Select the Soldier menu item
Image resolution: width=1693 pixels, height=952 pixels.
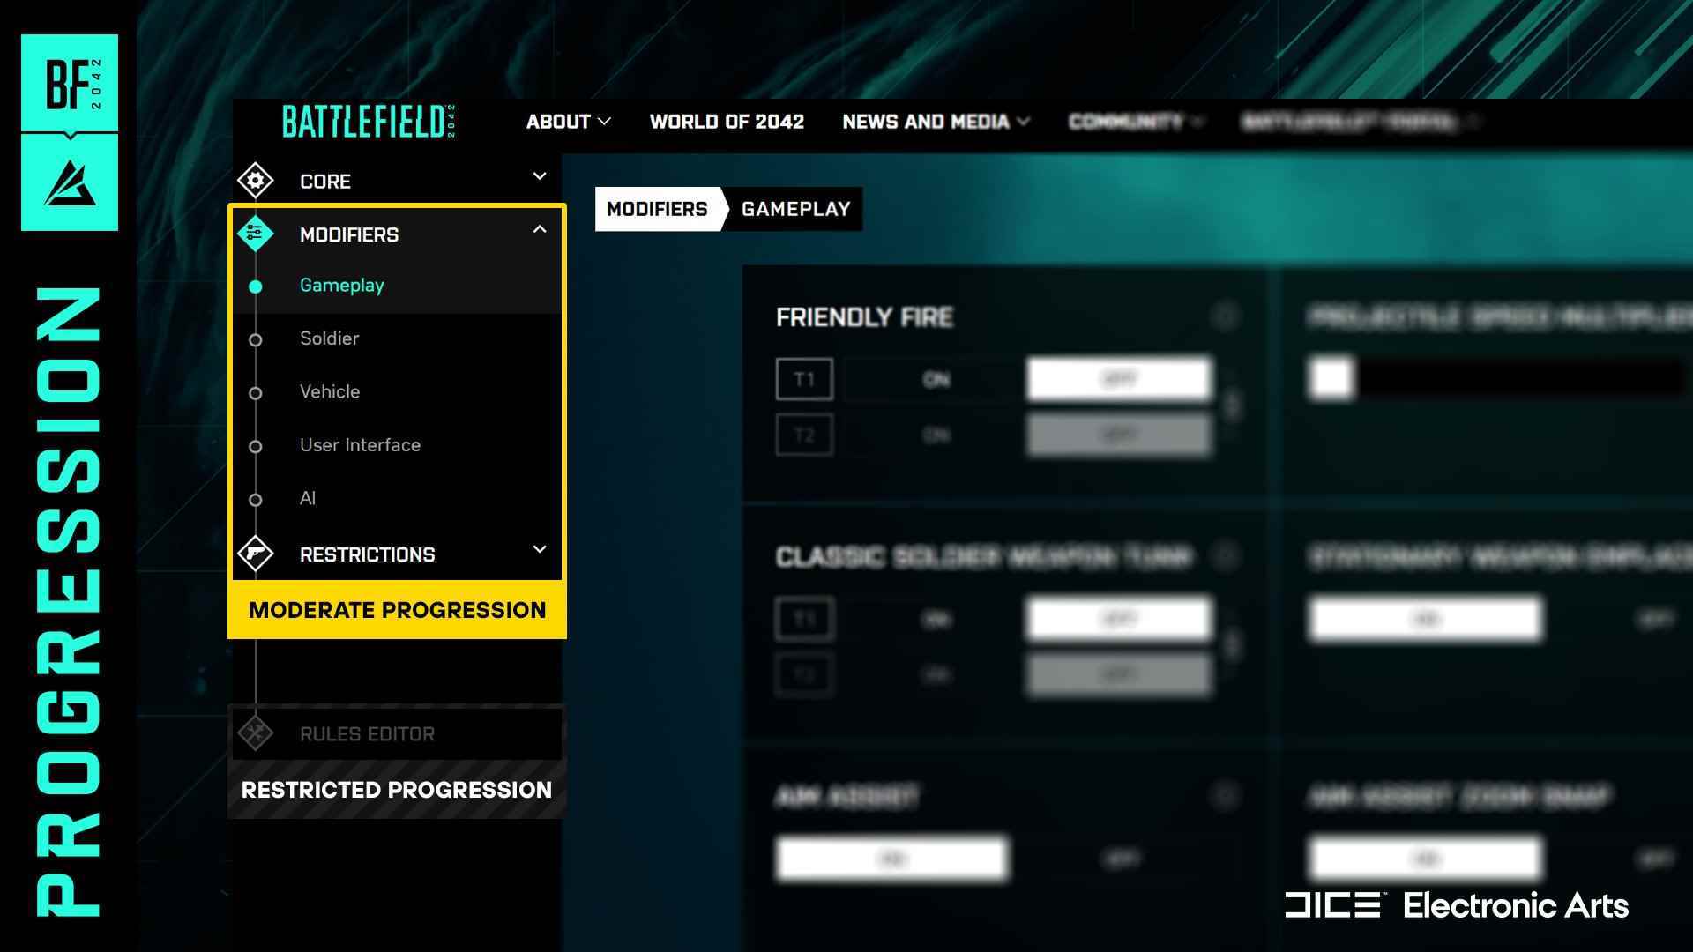point(329,338)
